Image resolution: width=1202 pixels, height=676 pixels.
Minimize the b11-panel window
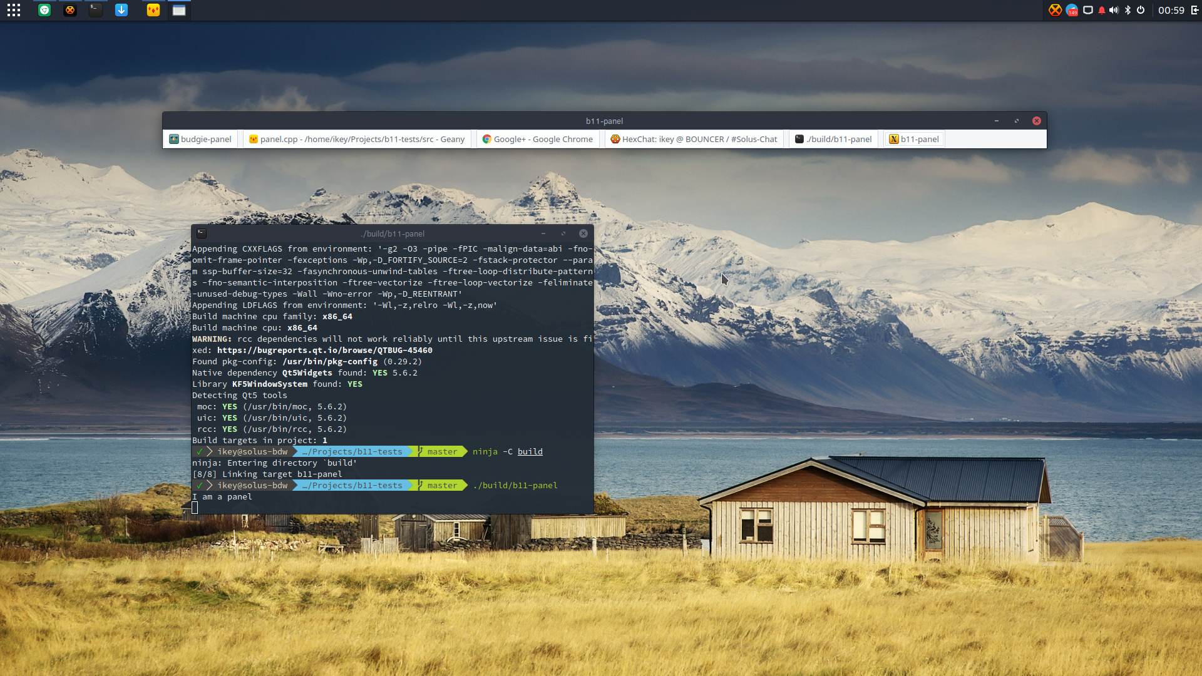997,121
